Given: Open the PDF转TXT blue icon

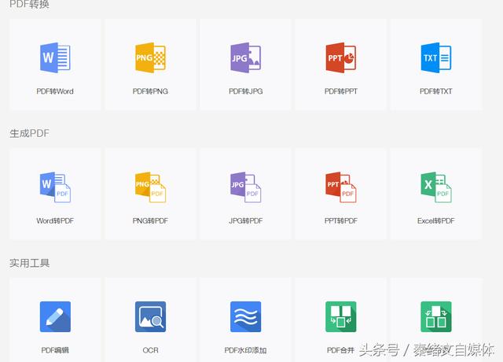Looking at the screenshot, I should click(436, 57).
